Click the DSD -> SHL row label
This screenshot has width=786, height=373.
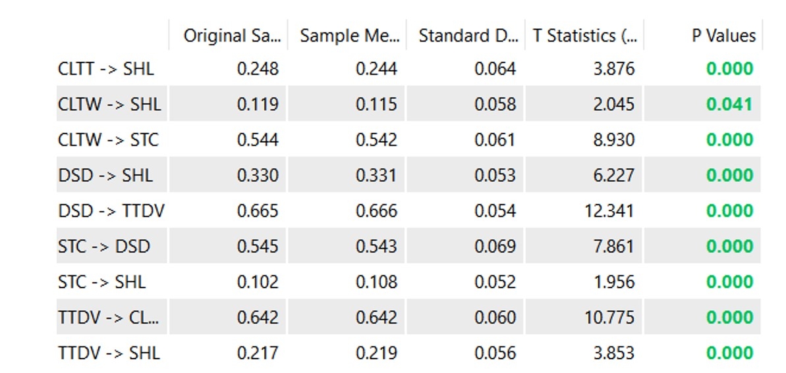tap(105, 175)
